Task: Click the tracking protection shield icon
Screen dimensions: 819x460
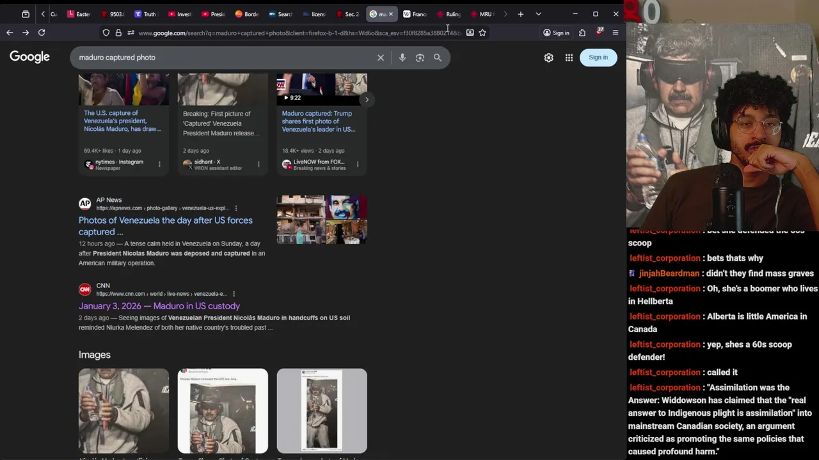Action: click(x=106, y=33)
